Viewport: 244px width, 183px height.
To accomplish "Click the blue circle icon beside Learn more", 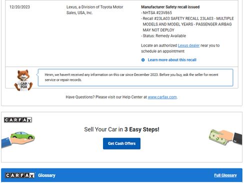I will click(x=143, y=60).
